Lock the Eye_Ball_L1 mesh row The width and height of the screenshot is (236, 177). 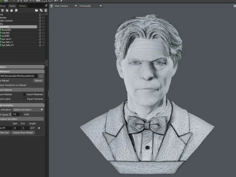[x=40, y=42]
